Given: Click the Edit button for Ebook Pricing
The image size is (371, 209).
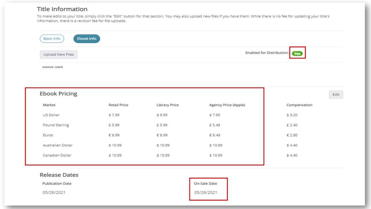Looking at the screenshot, I should 336,95.
